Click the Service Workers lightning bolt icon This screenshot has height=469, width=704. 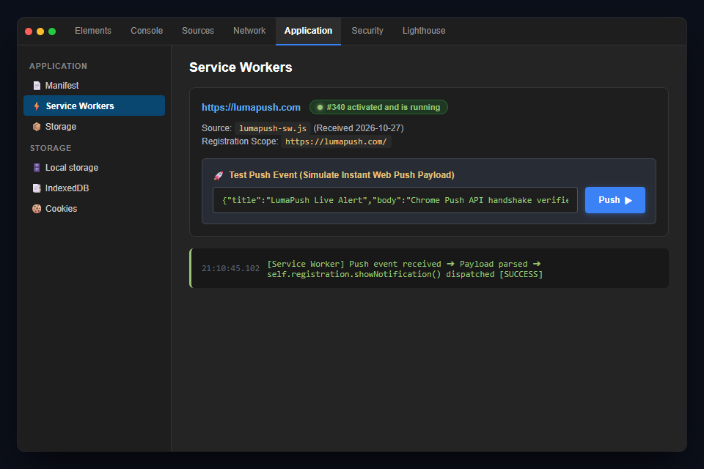pos(37,106)
